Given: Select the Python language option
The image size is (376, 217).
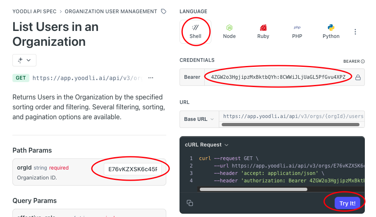Looking at the screenshot, I should point(331,32).
